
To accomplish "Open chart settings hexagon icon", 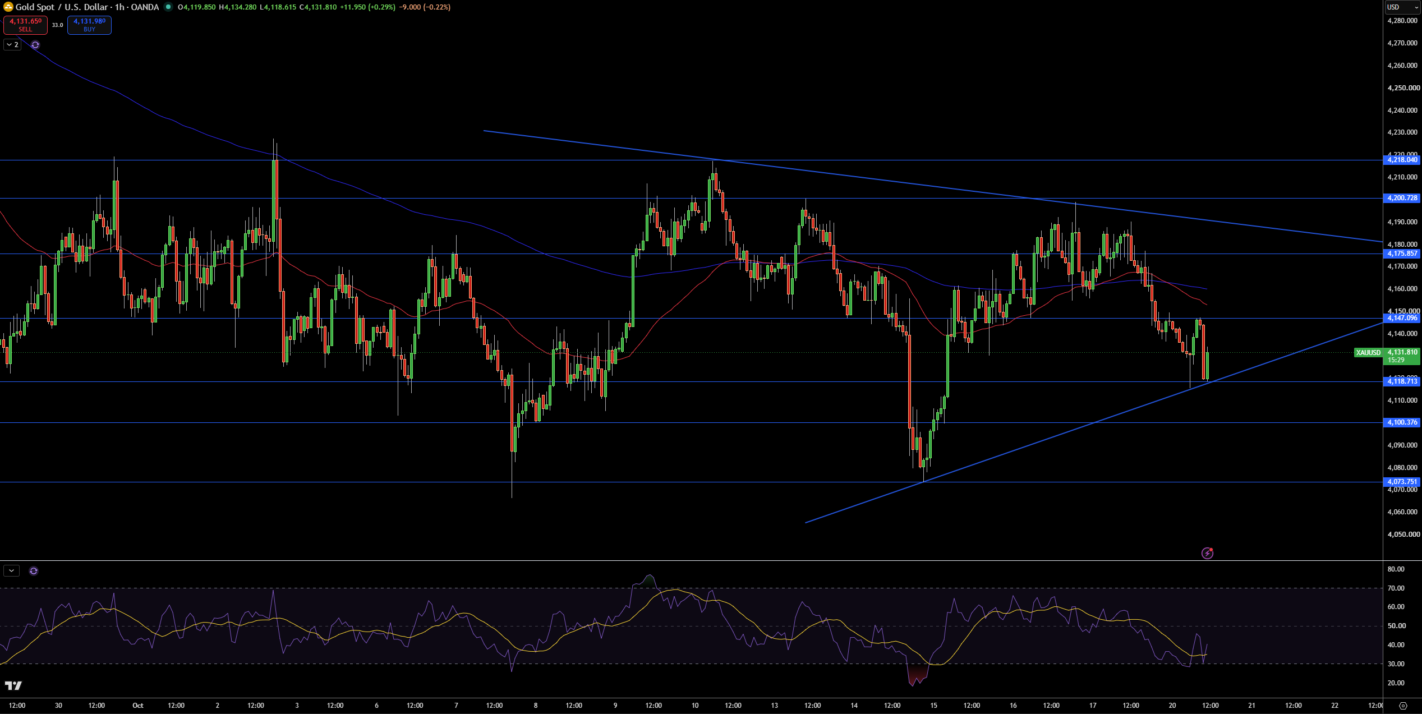I will (x=1403, y=706).
